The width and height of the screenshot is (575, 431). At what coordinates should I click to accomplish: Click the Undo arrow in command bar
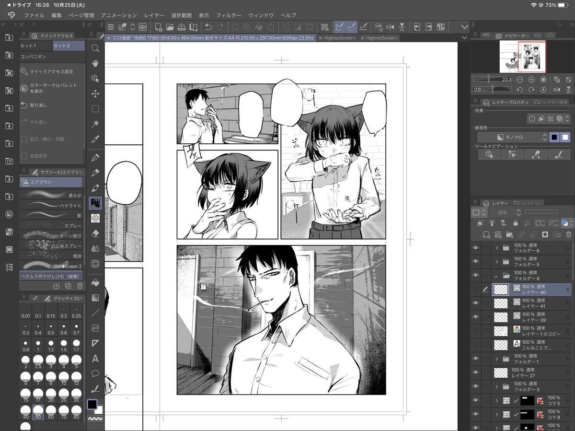(208, 27)
